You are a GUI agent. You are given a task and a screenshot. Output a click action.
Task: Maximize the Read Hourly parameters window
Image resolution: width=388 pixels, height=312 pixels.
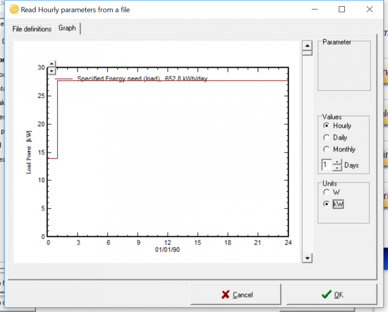[x=342, y=9]
